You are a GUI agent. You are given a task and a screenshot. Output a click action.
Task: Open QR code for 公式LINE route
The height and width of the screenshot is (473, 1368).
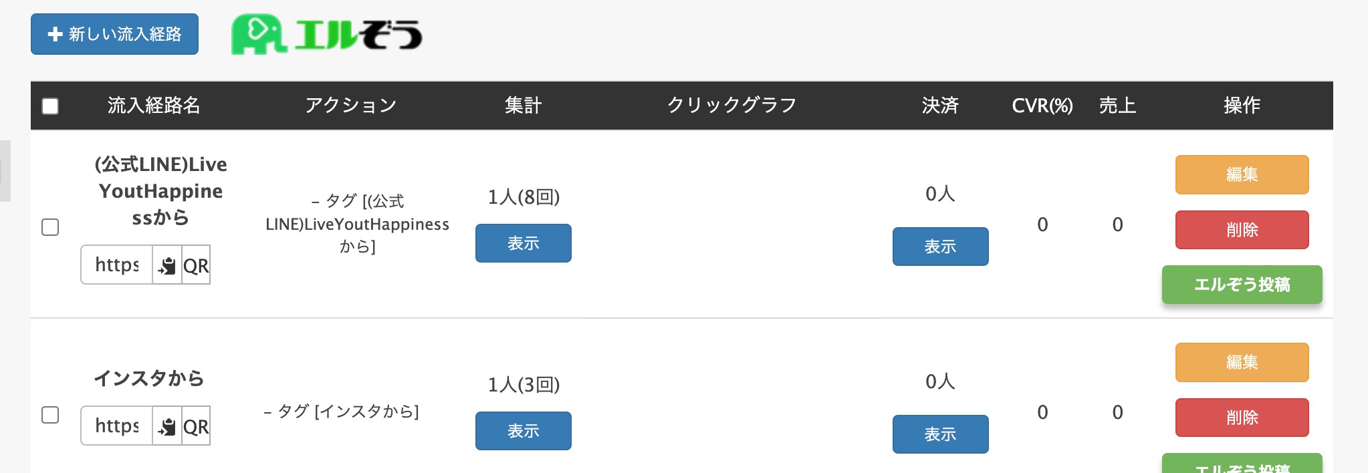(x=196, y=265)
